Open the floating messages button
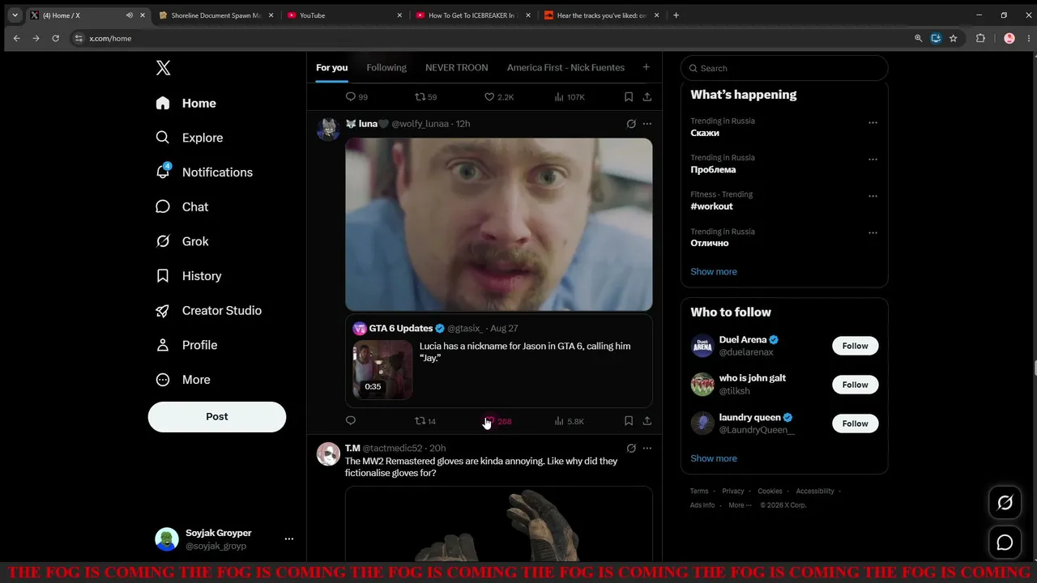 tap(1005, 543)
